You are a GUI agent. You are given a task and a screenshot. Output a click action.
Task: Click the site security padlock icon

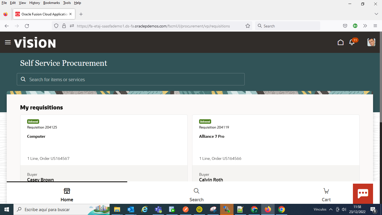click(x=64, y=26)
